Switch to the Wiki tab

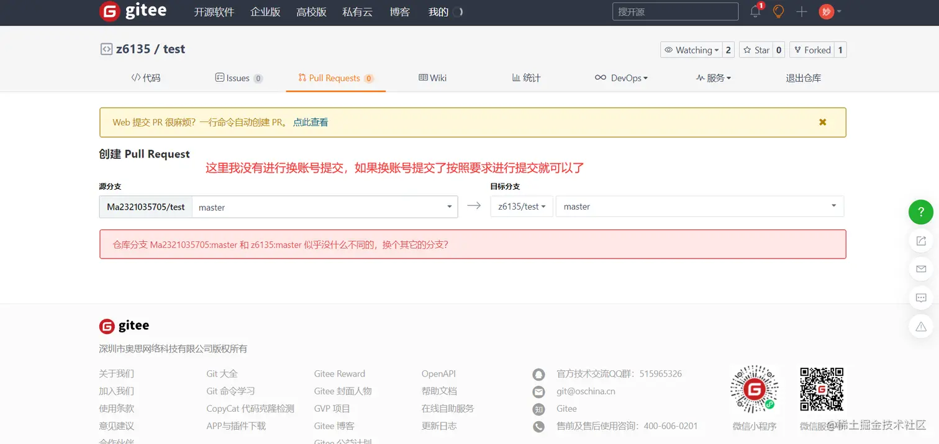(x=433, y=78)
